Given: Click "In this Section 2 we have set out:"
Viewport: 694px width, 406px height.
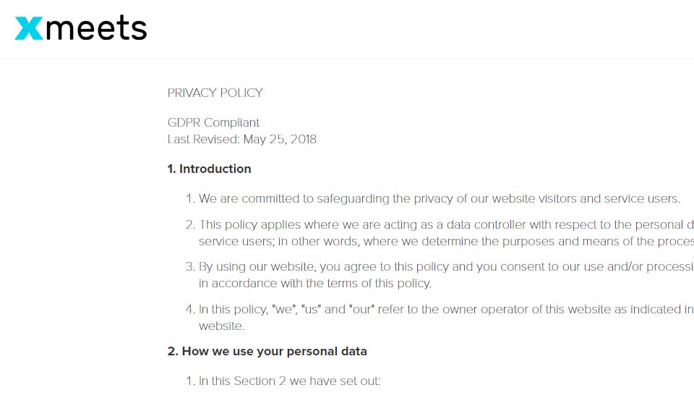Looking at the screenshot, I should click(x=289, y=381).
